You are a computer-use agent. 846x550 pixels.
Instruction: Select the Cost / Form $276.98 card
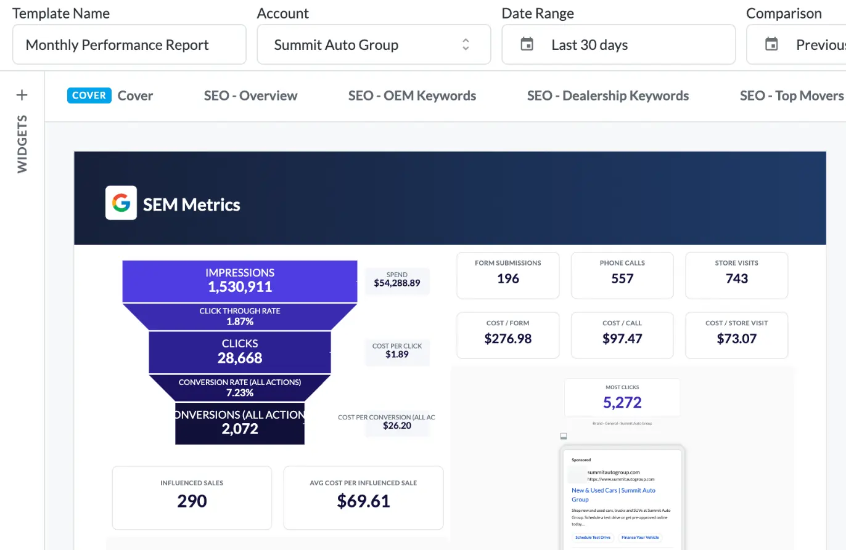pyautogui.click(x=508, y=335)
